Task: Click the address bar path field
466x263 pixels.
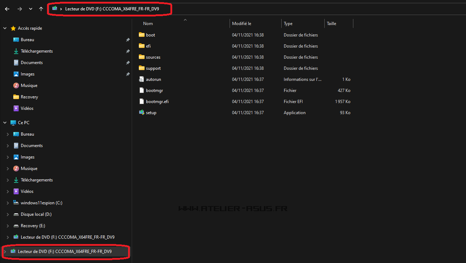Action: pos(251,9)
